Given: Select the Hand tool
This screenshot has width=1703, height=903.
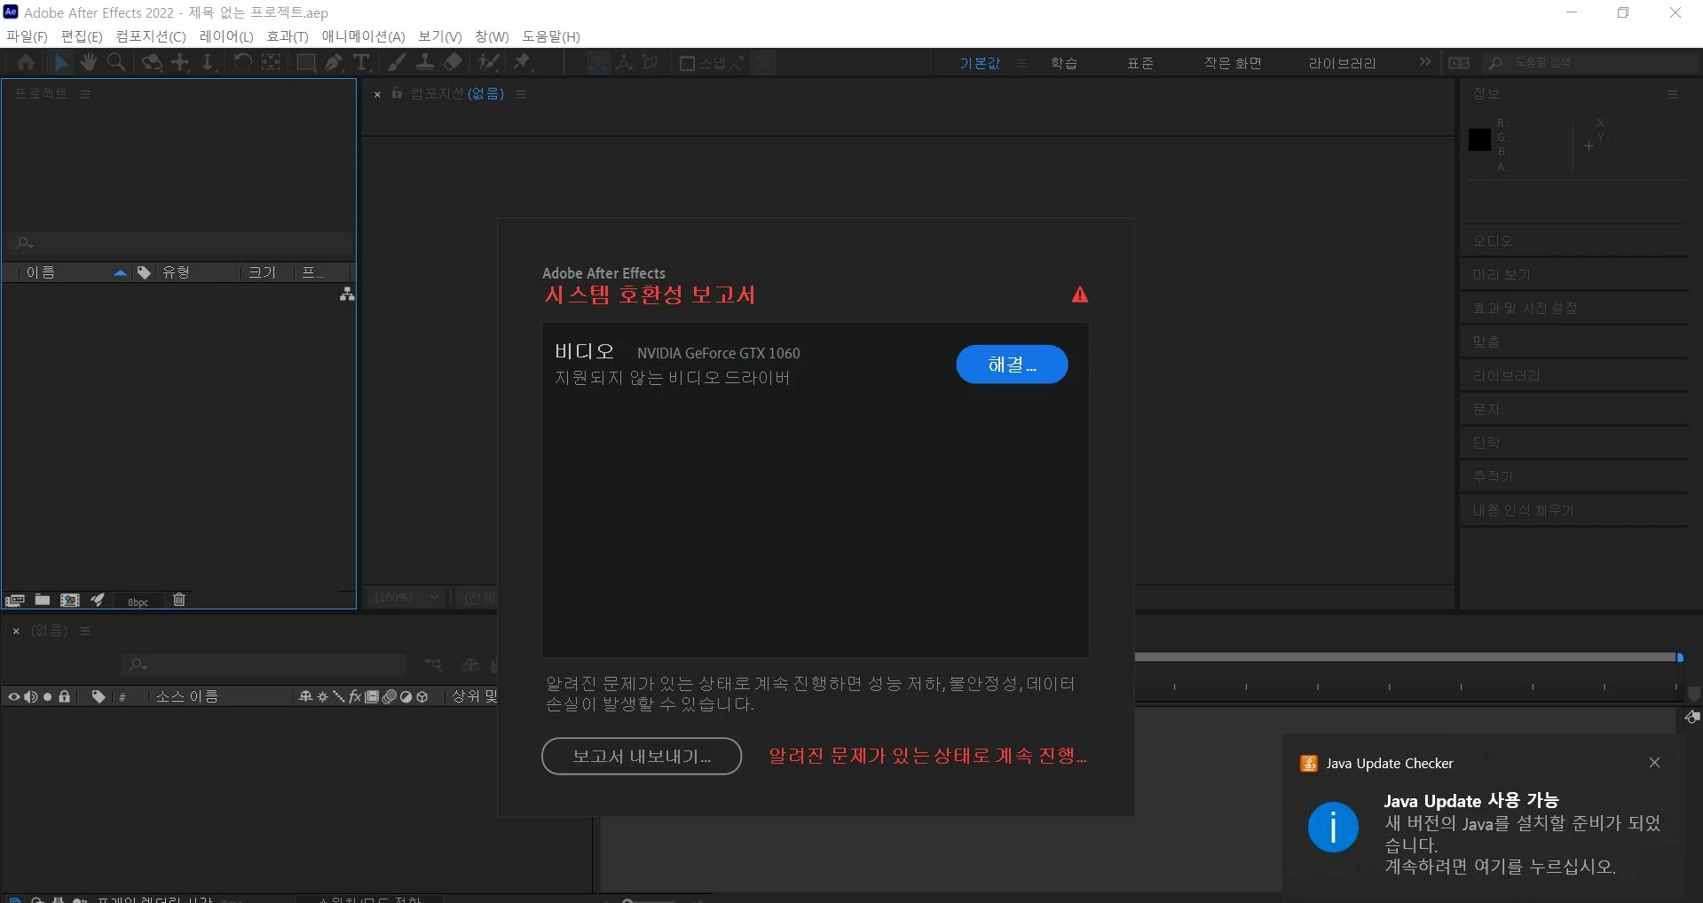Looking at the screenshot, I should coord(88,62).
